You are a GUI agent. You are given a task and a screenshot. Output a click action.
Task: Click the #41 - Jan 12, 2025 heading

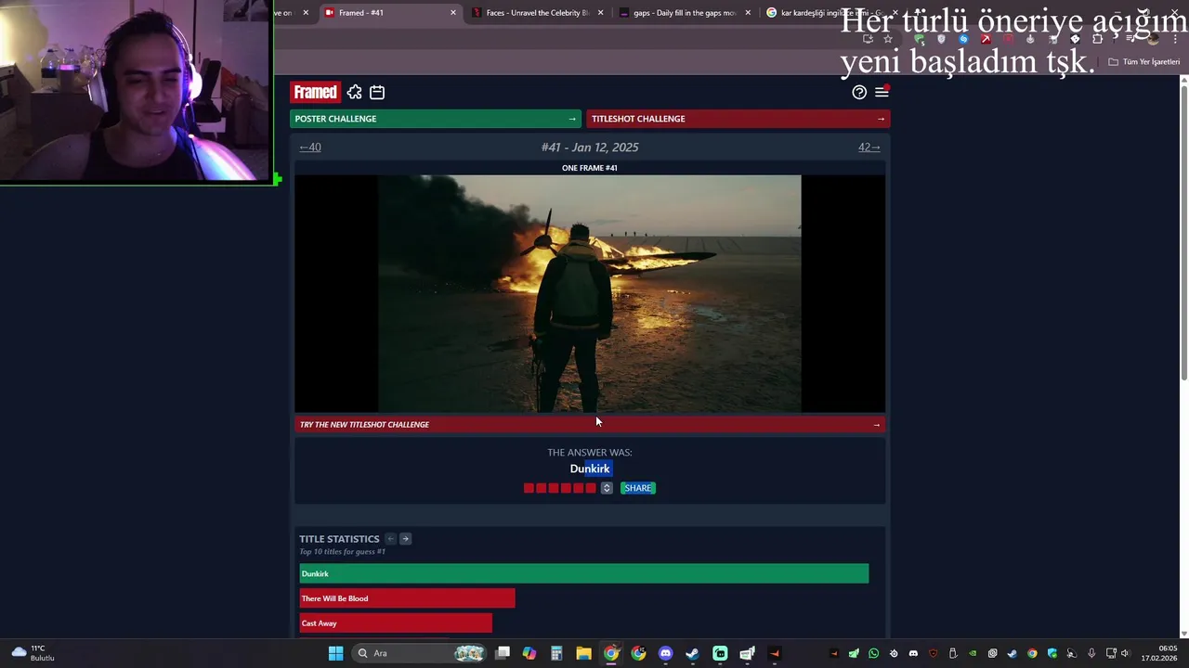pos(590,147)
